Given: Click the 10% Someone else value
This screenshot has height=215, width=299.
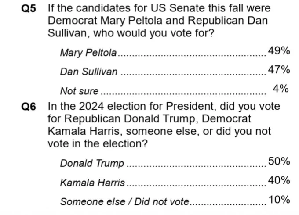Looking at the screenshot, I should tap(279, 200).
